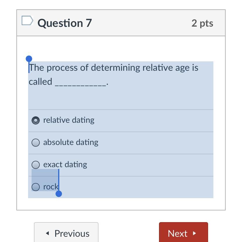The image size is (242, 242).
Task: Click the question prompt text
Action: (x=114, y=75)
